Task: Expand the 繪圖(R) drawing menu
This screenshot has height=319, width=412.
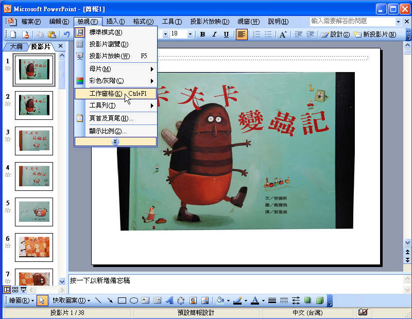Action: [x=21, y=300]
